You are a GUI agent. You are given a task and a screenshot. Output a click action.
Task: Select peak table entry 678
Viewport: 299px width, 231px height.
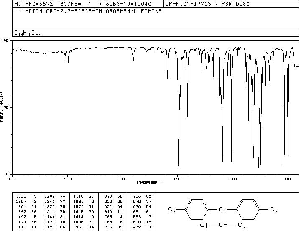137,201
